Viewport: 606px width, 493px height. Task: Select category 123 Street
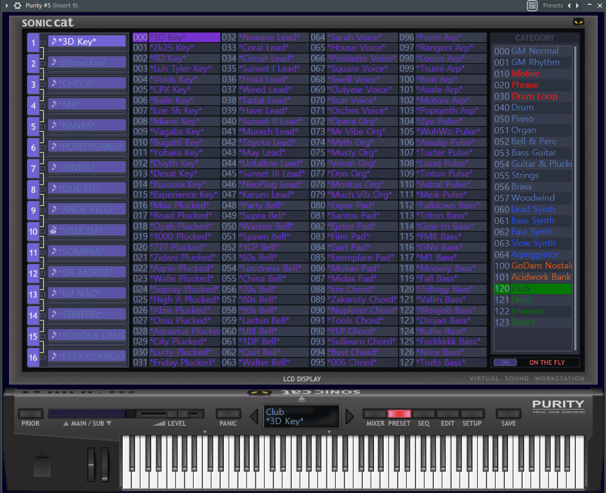533,322
